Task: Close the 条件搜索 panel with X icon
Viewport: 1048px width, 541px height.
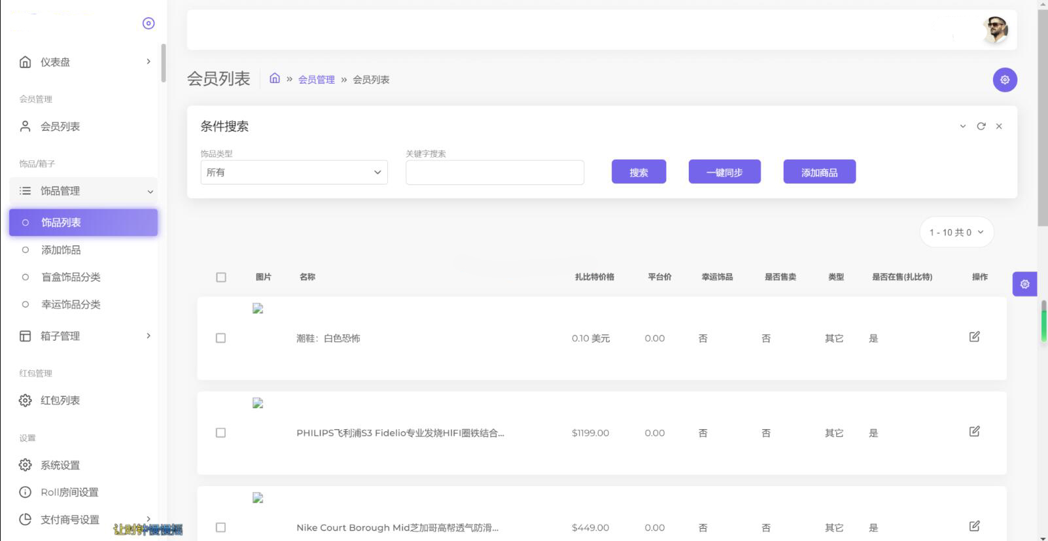Action: (x=999, y=126)
